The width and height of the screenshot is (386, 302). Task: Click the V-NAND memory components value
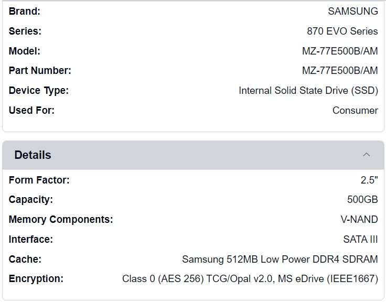click(x=359, y=220)
